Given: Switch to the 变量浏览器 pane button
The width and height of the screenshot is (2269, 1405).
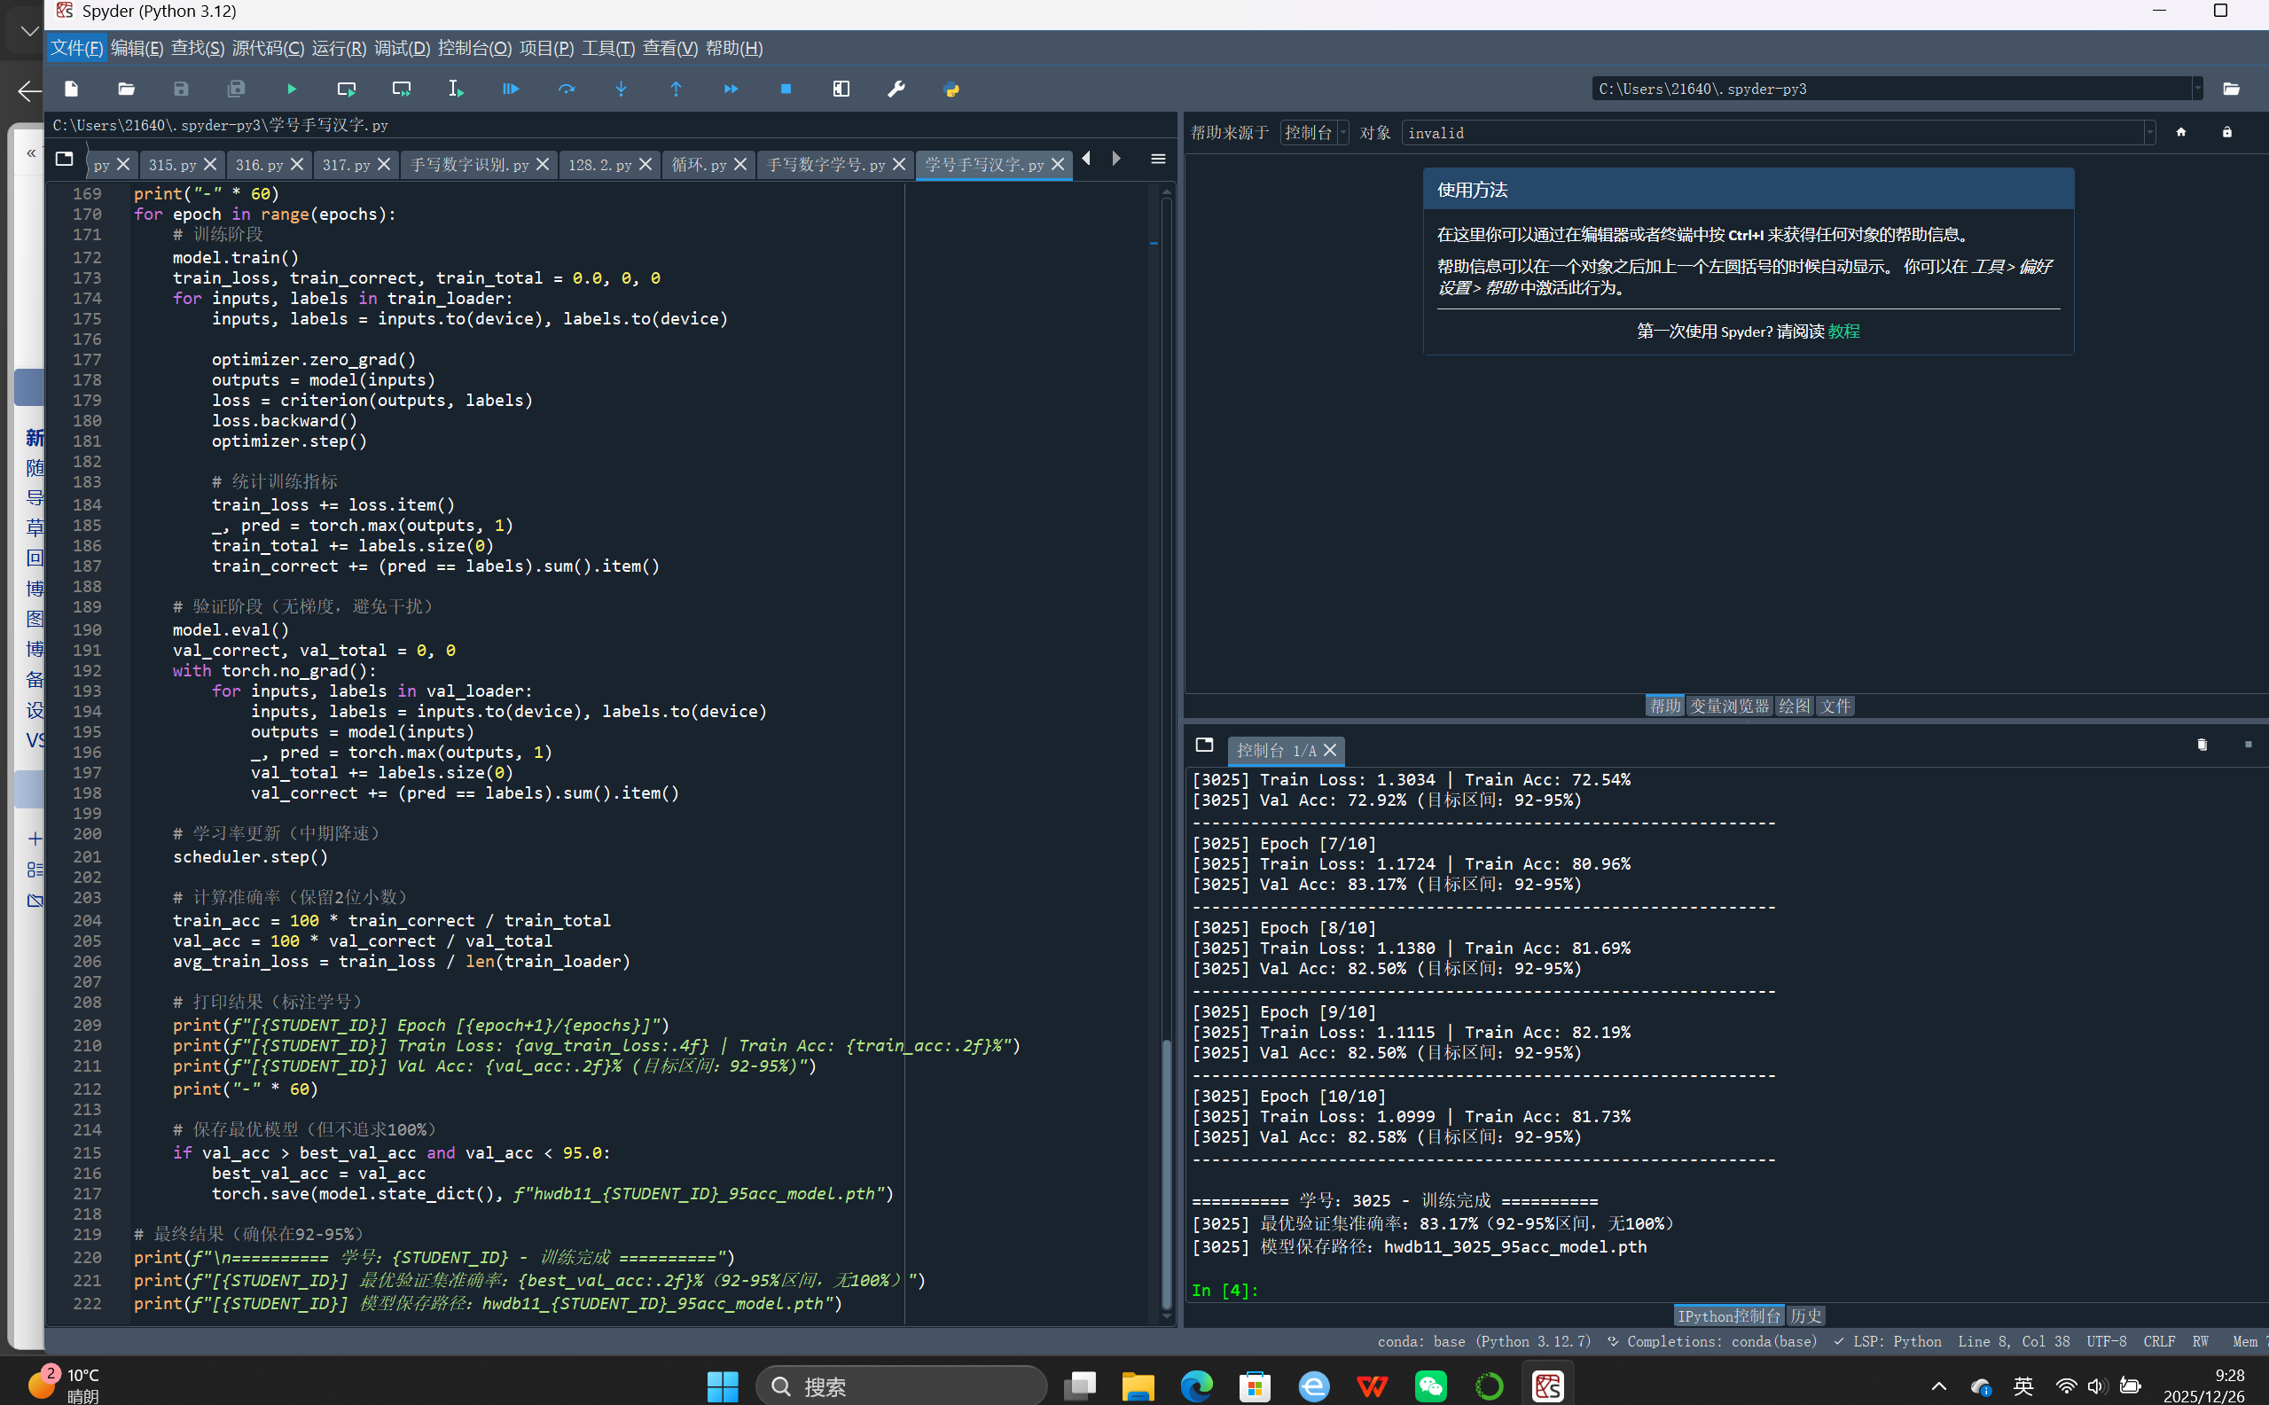Looking at the screenshot, I should click(1729, 706).
